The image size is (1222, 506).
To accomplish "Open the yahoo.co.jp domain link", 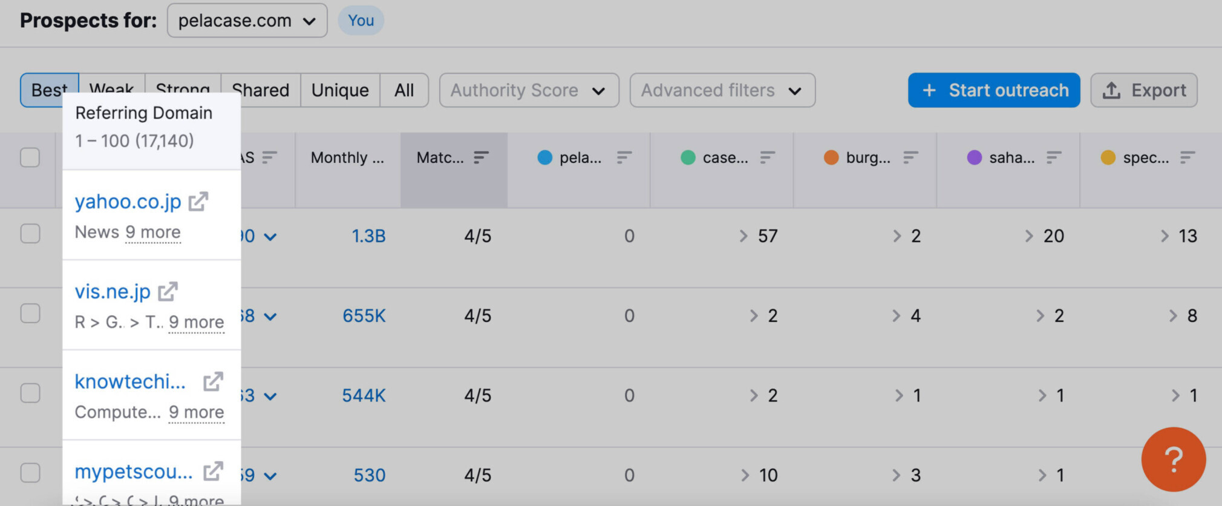I will 128,202.
